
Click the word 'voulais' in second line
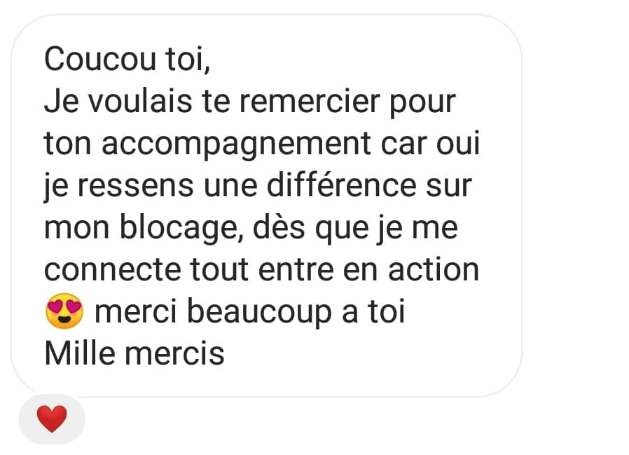140,101
